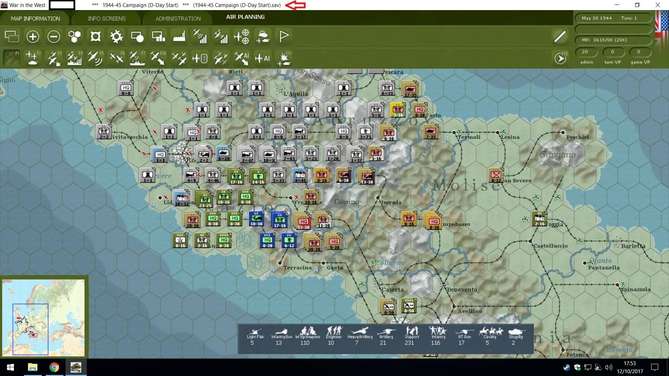Click the turn VP value box
The height and width of the screenshot is (376, 669).
(x=613, y=52)
